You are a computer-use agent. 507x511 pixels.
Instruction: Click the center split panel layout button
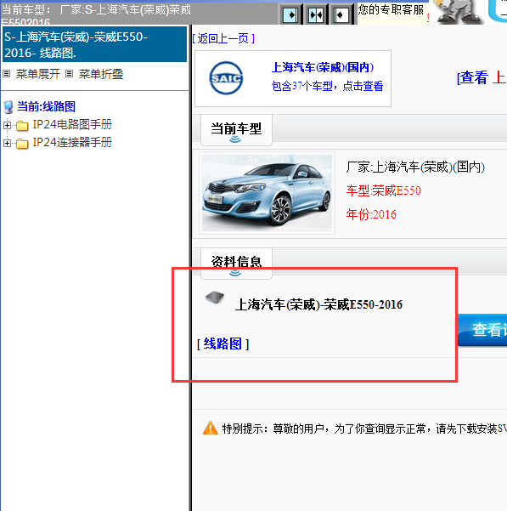(x=316, y=14)
